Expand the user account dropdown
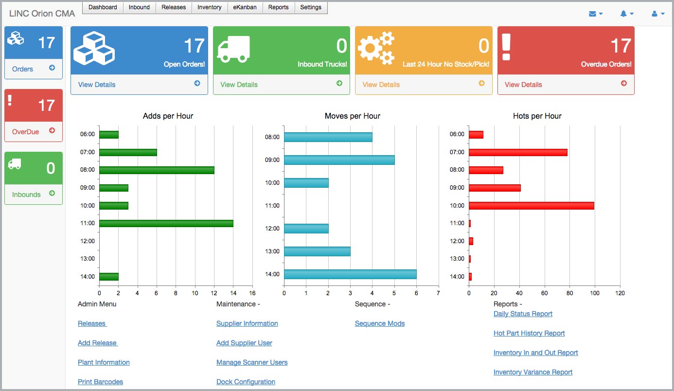The height and width of the screenshot is (391, 674). click(x=658, y=14)
